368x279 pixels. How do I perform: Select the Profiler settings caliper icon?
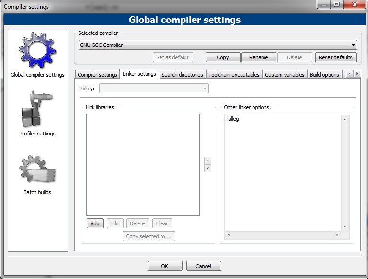coord(37,109)
